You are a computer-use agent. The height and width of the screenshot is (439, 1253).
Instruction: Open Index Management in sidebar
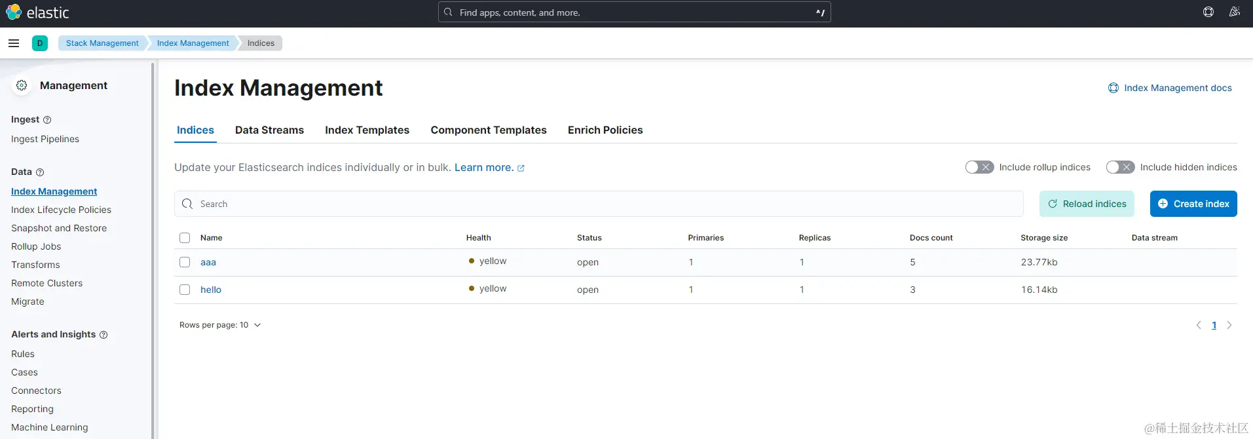pyautogui.click(x=54, y=191)
